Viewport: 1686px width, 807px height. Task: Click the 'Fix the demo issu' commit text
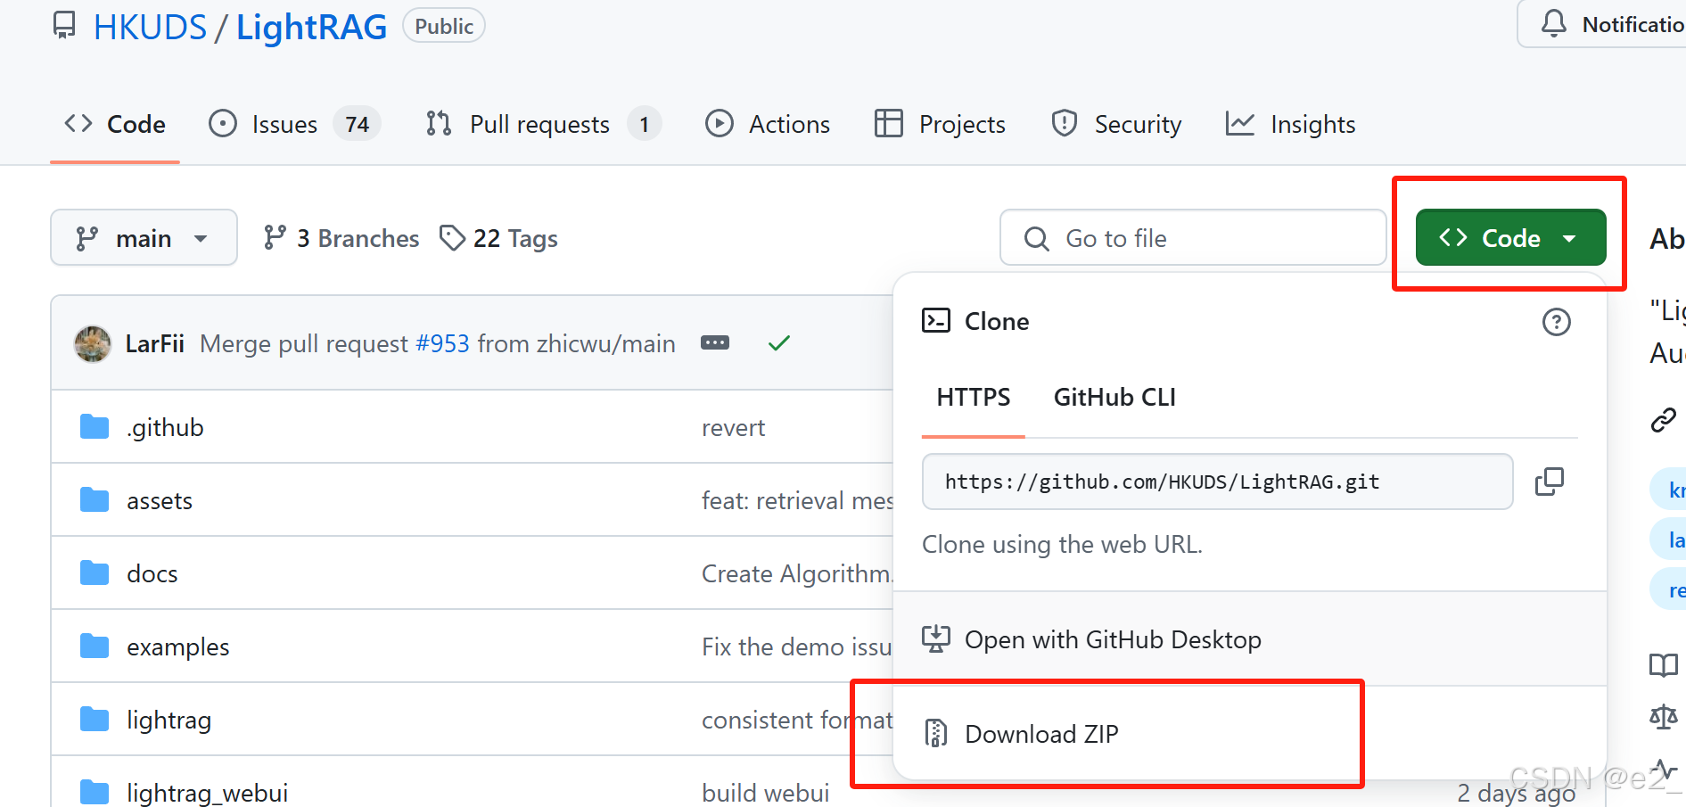(x=797, y=646)
